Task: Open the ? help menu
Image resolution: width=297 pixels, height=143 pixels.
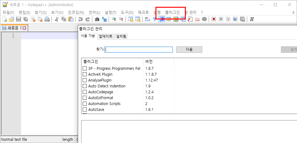Action: coord(202,12)
